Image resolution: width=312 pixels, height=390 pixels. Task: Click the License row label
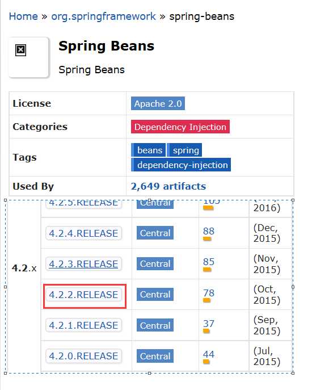coord(32,103)
